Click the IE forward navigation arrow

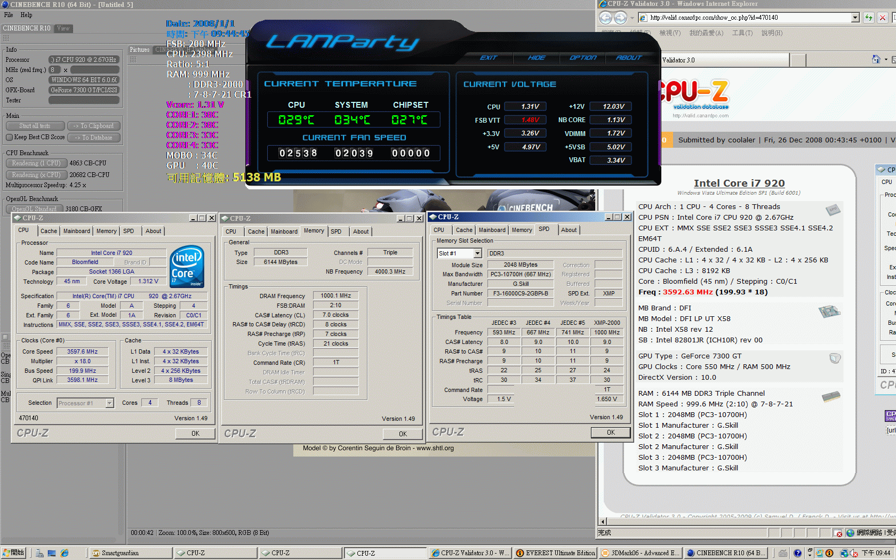click(620, 18)
